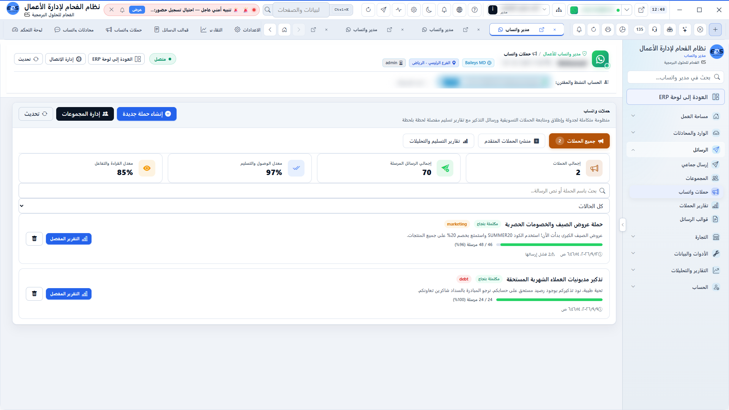Click the print icon in tab toolbar

(x=608, y=30)
